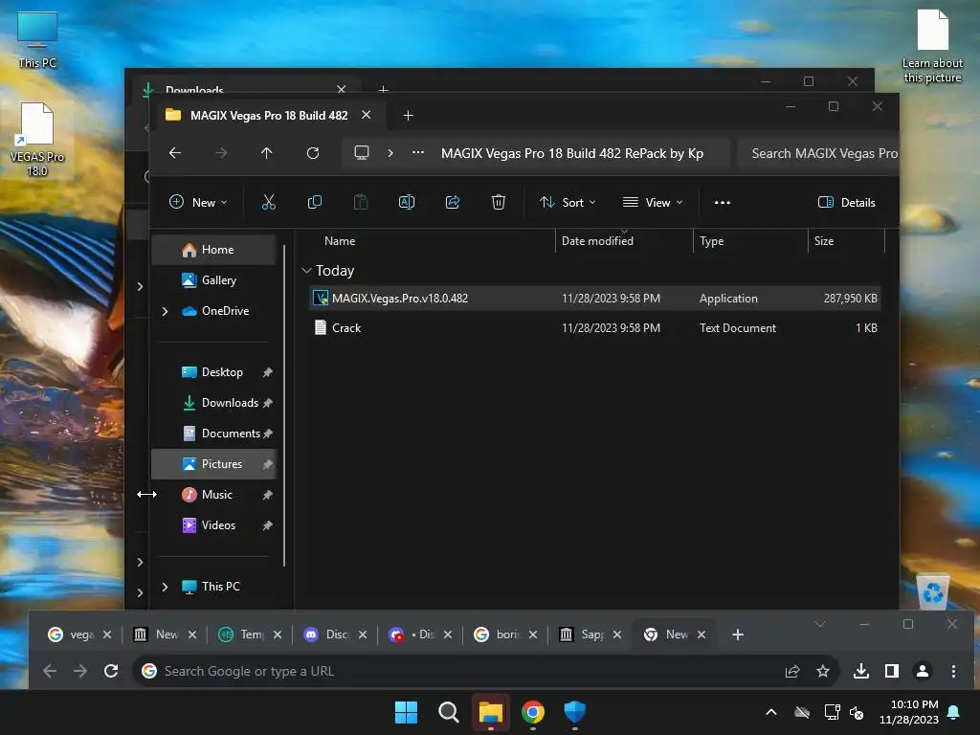Click Chrome's back arrow button

pyautogui.click(x=50, y=671)
